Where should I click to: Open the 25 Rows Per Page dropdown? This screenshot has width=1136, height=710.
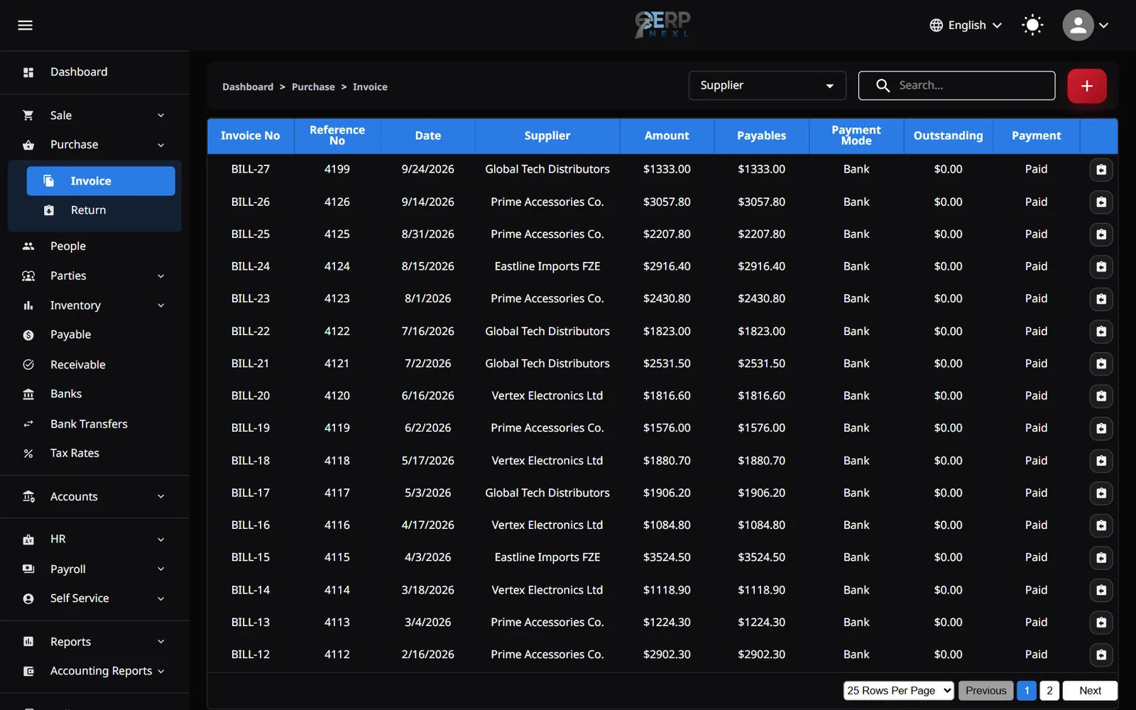tap(898, 691)
